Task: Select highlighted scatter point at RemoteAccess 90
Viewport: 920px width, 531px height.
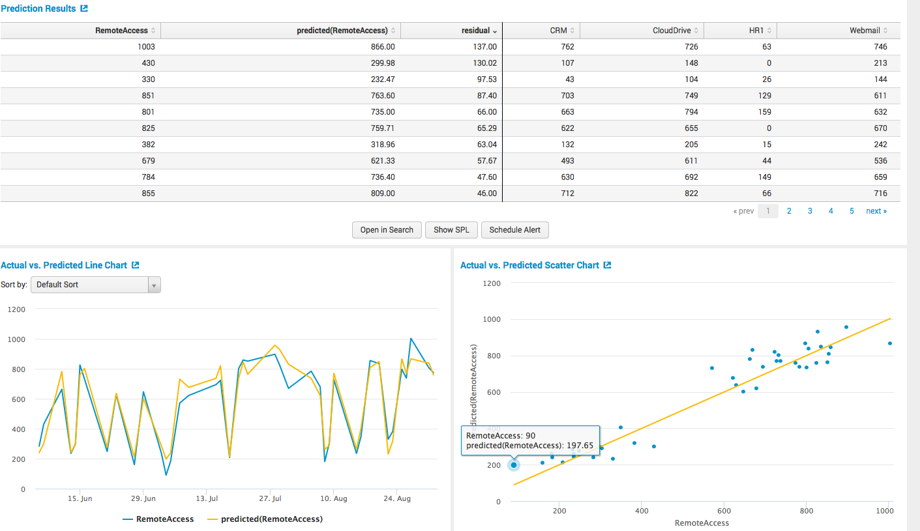Action: (514, 465)
